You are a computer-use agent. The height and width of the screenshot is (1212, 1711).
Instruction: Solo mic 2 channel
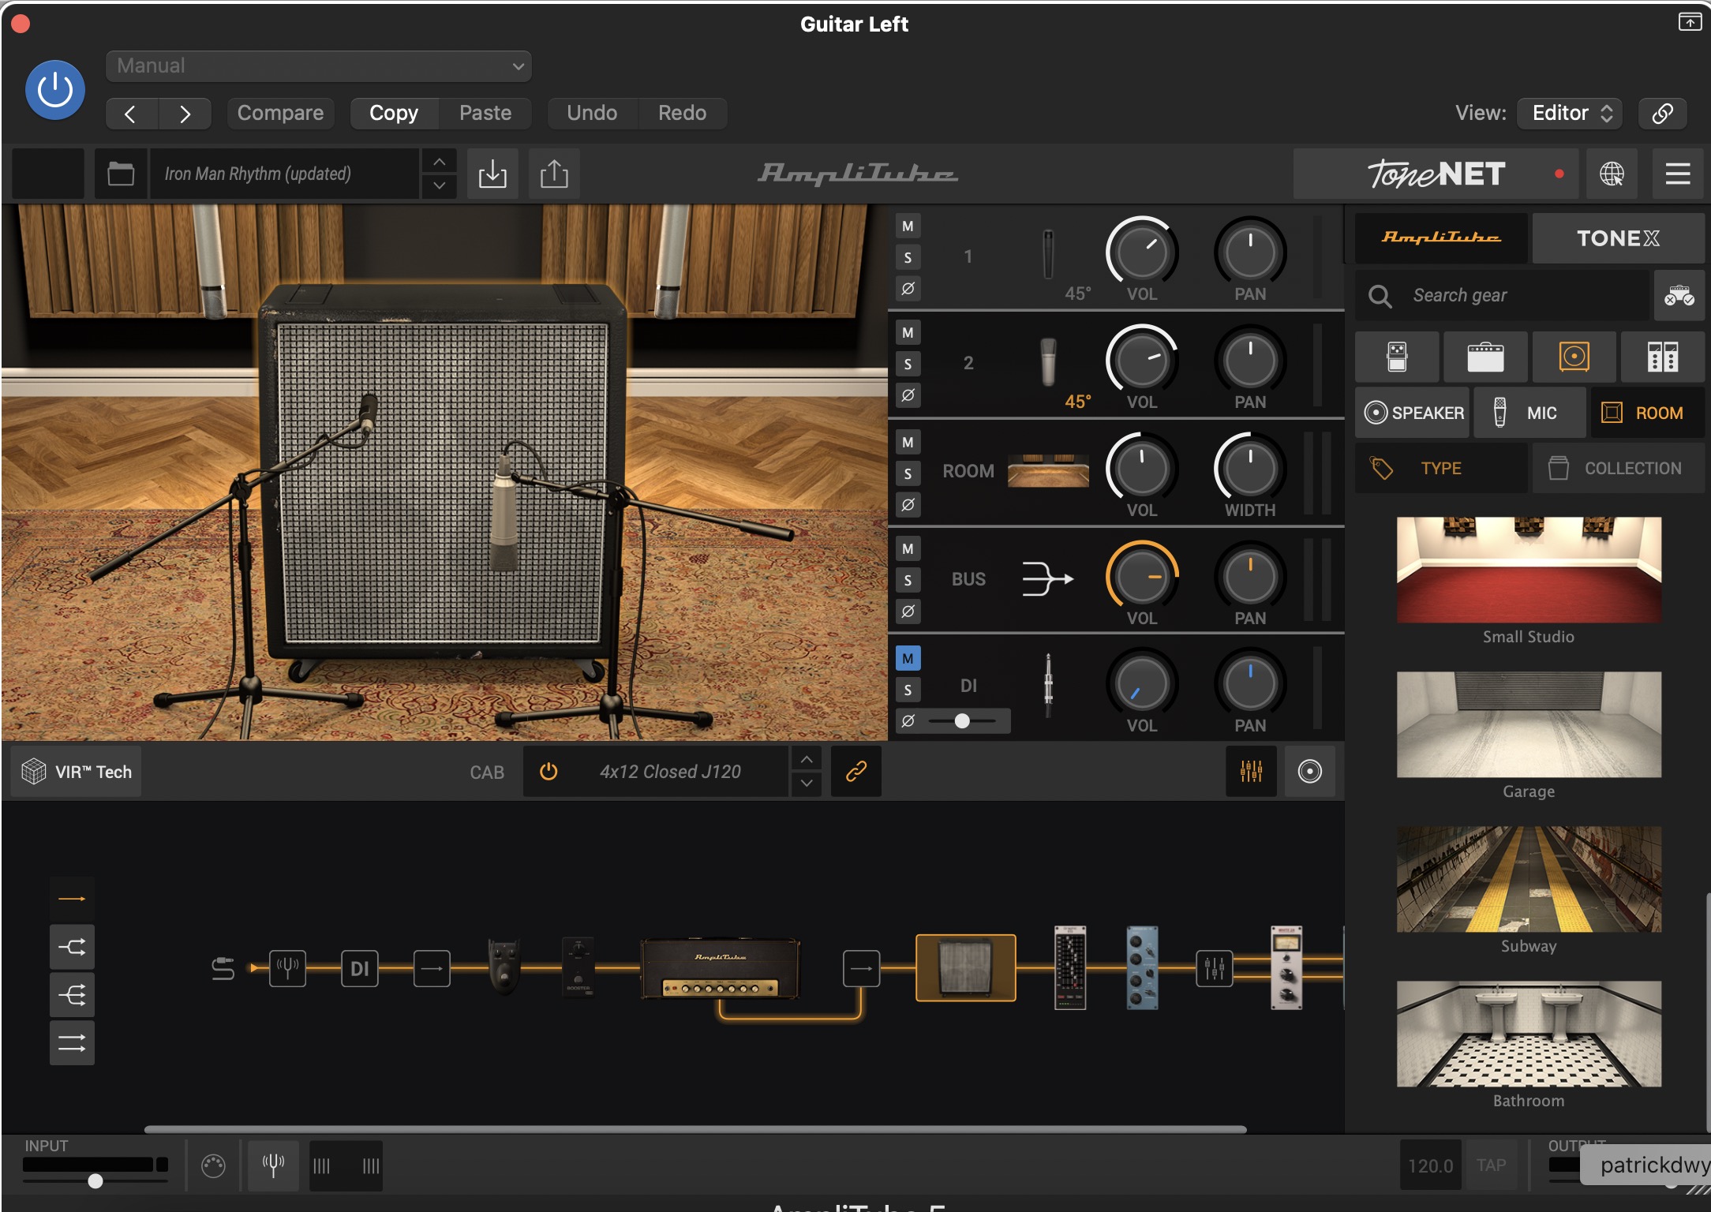(908, 364)
